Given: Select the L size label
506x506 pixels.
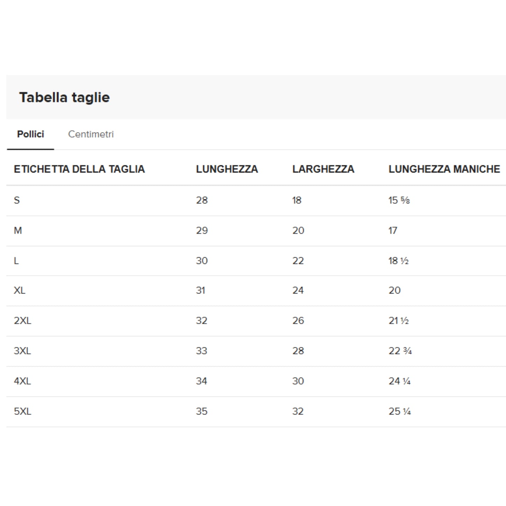Looking at the screenshot, I should click(16, 261).
